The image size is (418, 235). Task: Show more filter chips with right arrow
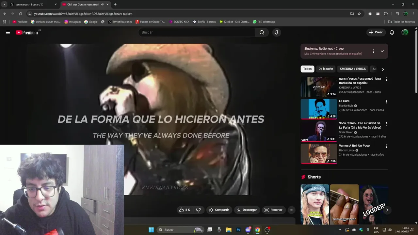click(x=383, y=69)
